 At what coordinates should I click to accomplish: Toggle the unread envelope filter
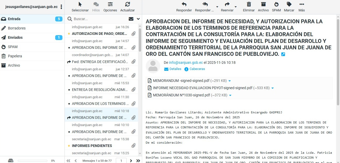point(131,19)
